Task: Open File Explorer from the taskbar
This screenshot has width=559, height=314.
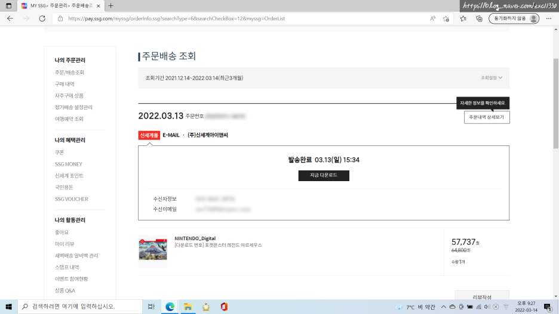Action: 188,306
